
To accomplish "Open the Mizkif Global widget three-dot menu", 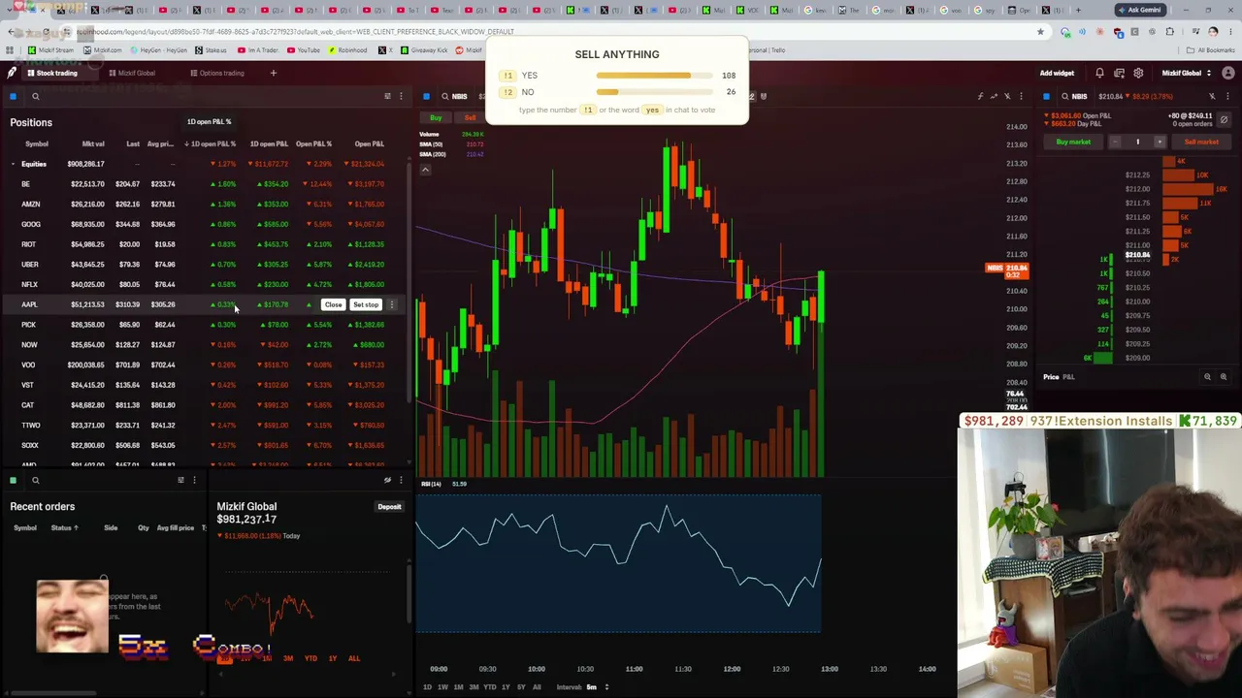I will coord(401,480).
